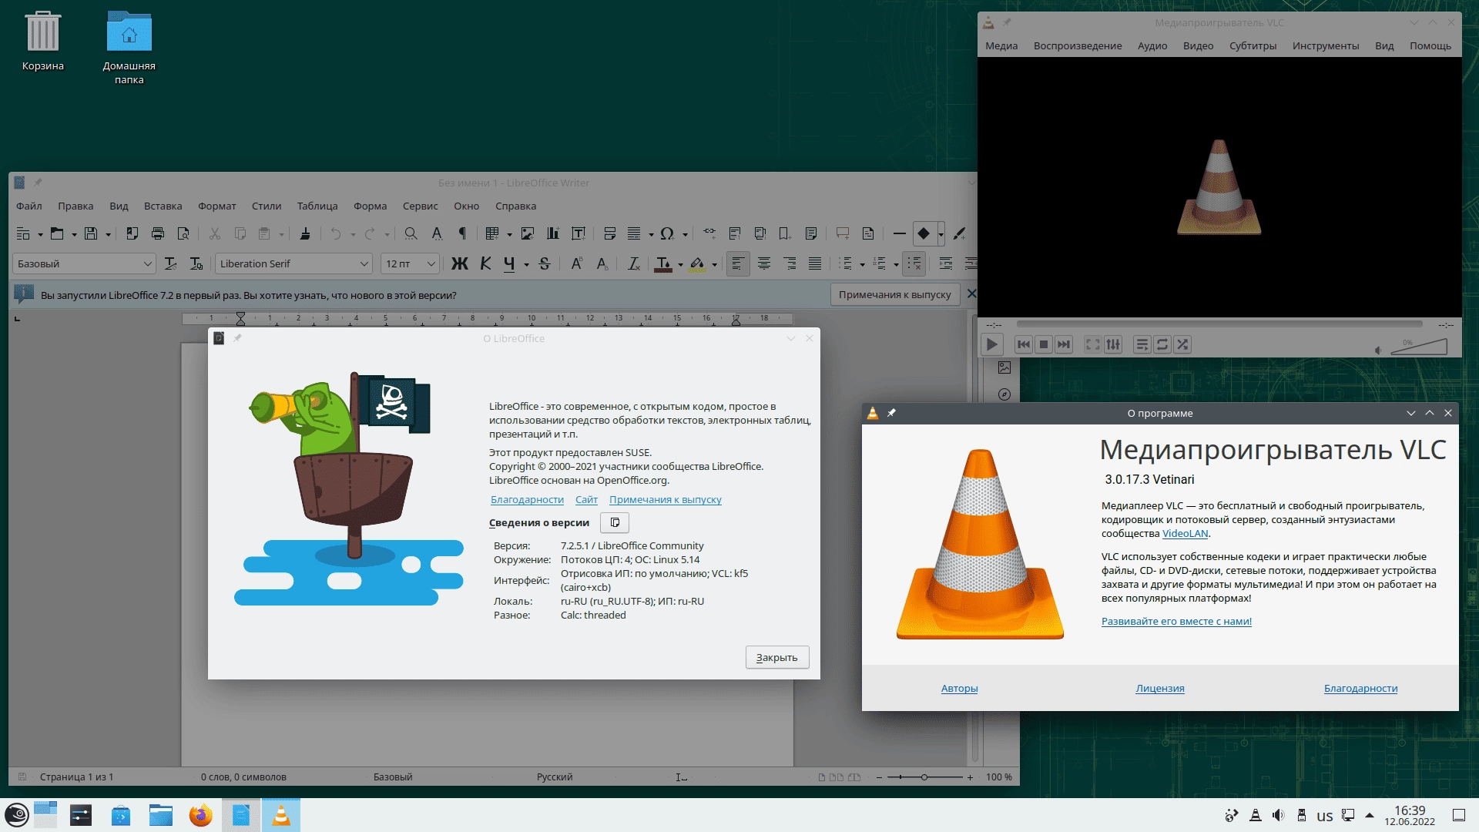
Task: Click the Export as PDF icon in Writer
Action: point(132,233)
